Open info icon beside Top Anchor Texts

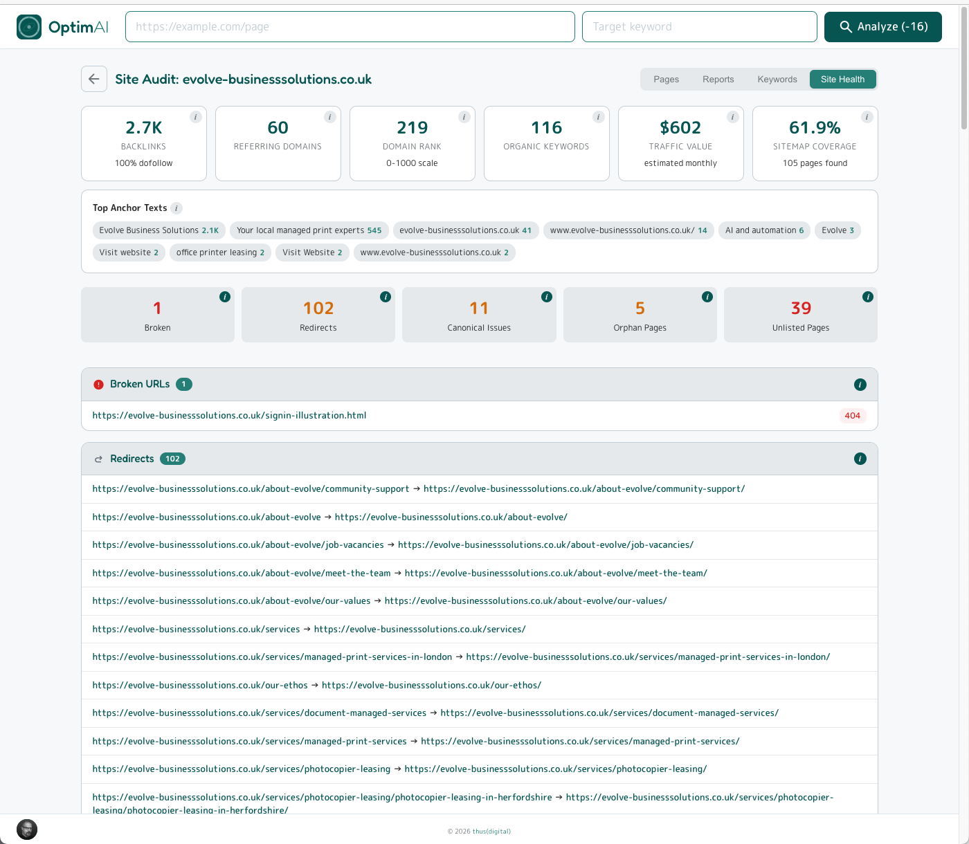tap(176, 208)
